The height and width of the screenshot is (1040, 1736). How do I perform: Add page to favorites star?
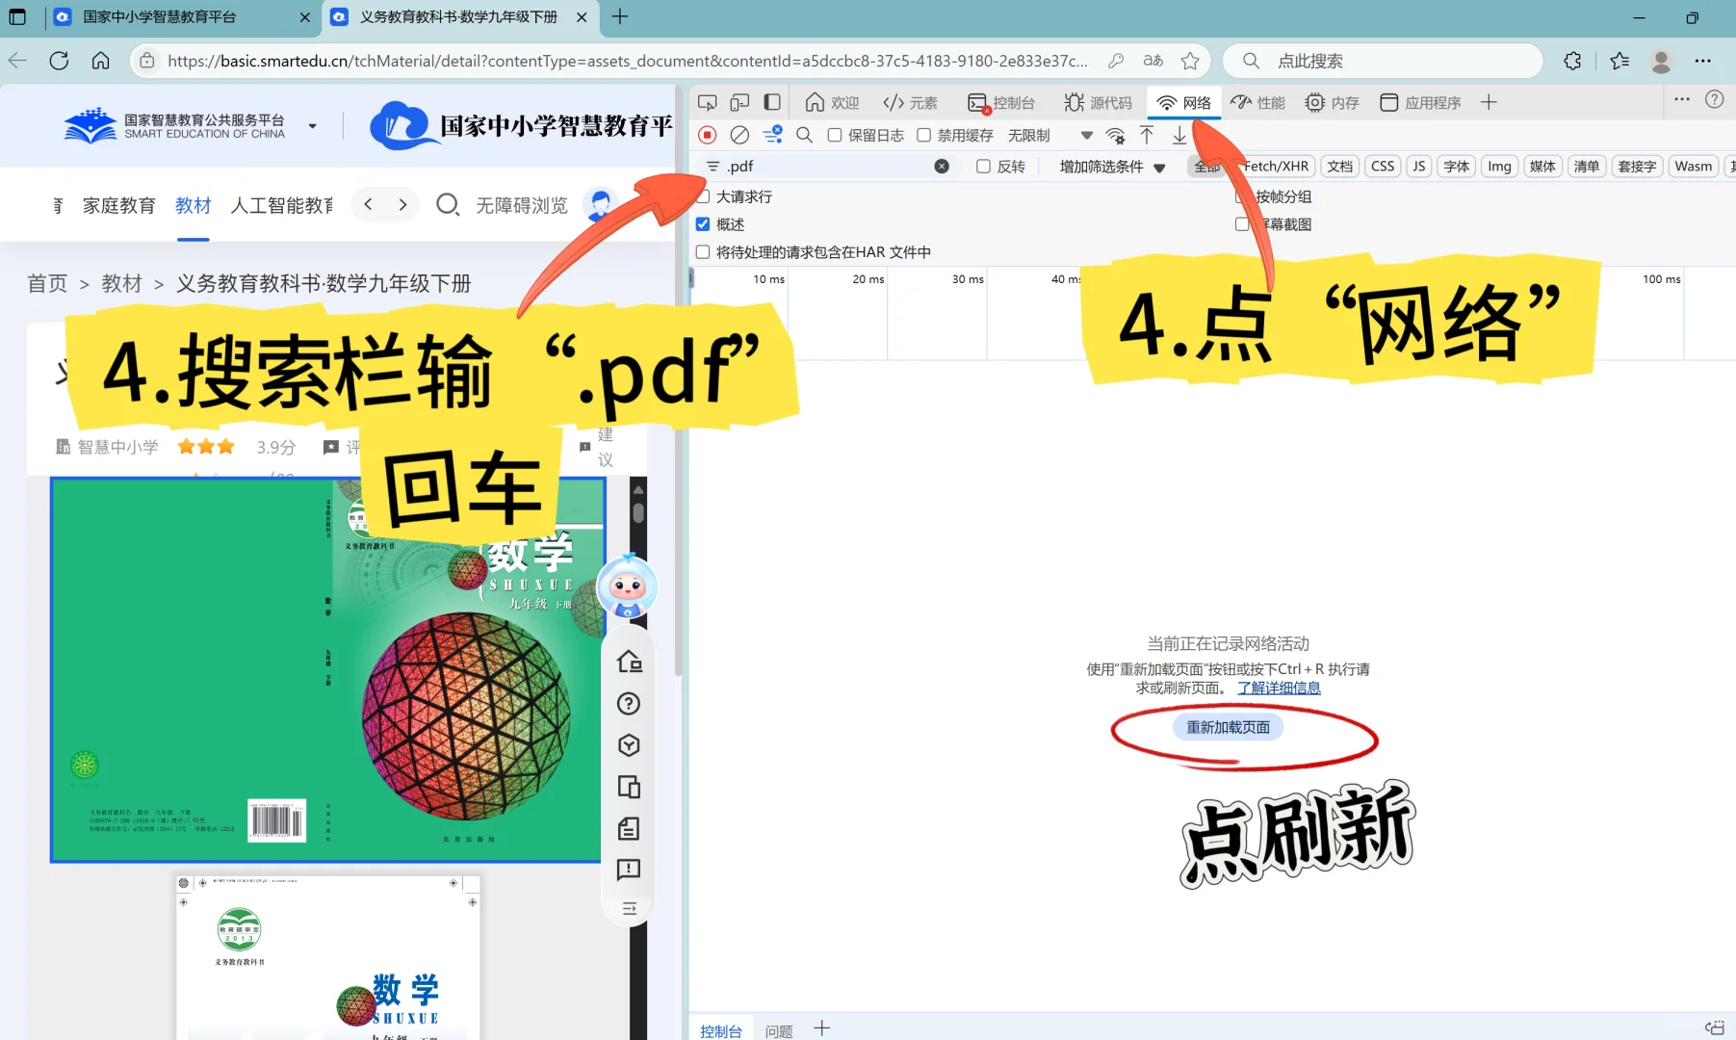(x=1190, y=61)
